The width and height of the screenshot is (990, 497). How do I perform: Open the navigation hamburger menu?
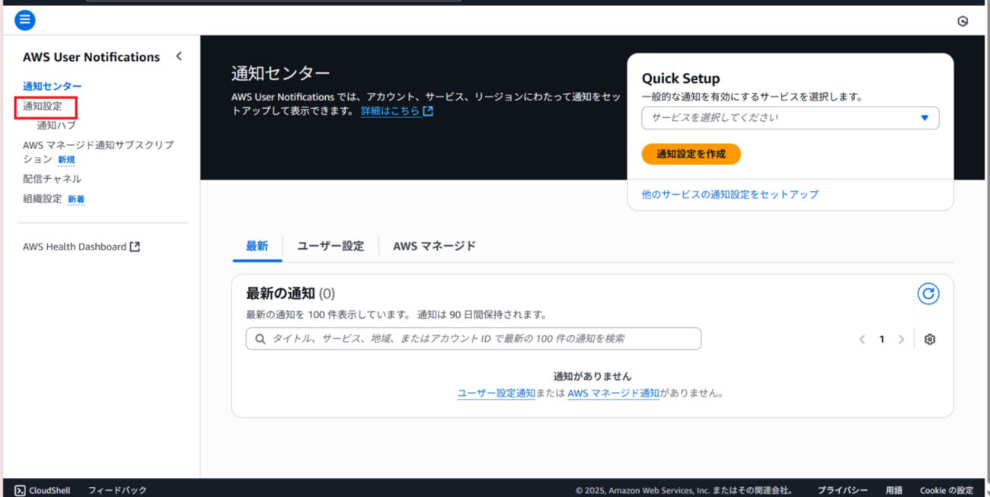(24, 20)
